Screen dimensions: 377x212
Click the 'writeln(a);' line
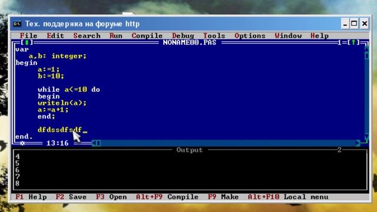tap(62, 103)
